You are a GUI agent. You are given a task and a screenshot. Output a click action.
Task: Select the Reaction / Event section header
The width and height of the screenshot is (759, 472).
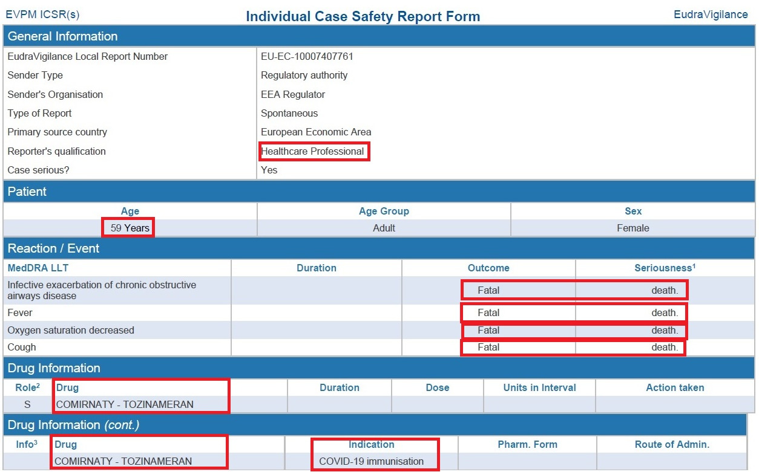click(53, 248)
